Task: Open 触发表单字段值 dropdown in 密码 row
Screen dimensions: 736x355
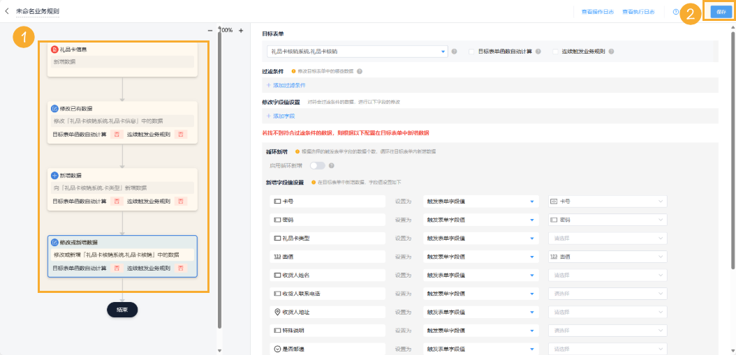Action: coord(480,220)
